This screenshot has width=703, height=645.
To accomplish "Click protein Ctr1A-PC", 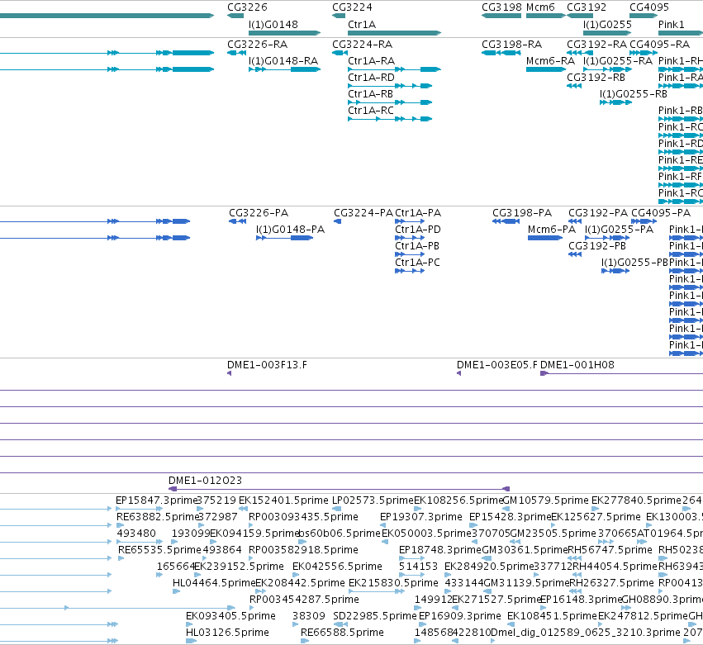I will (410, 271).
